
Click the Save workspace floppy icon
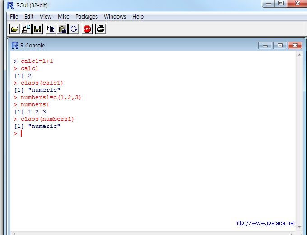click(37, 29)
